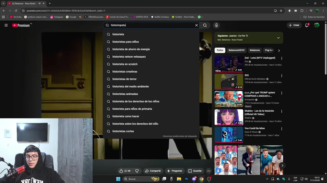Pick suggestion 'historietas para niños'
The image size is (327, 183).
151,42
